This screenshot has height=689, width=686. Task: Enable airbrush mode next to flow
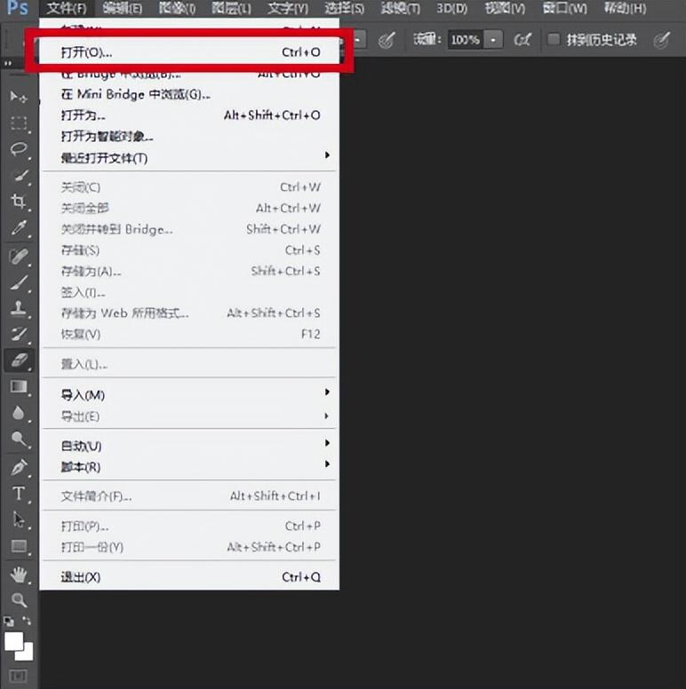522,40
